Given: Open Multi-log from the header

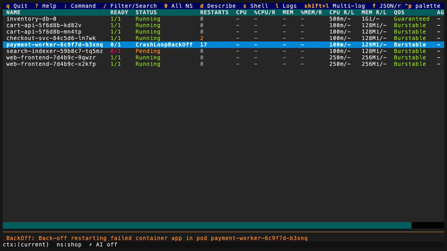Looking at the screenshot, I should pos(335,6).
